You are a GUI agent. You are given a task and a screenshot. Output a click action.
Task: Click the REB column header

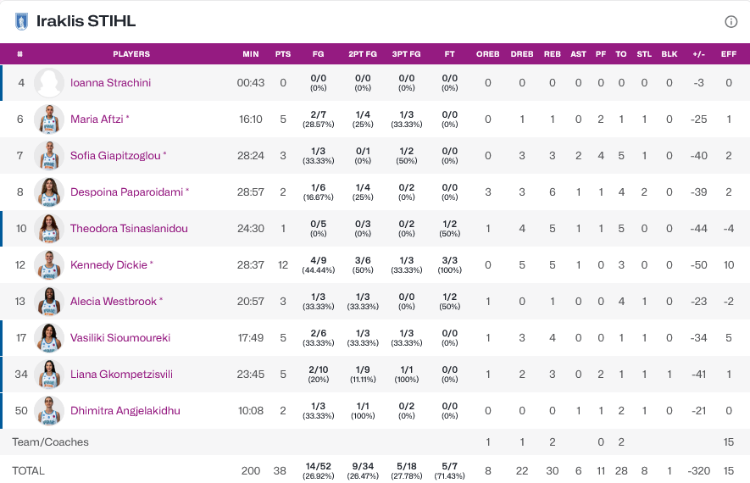552,54
